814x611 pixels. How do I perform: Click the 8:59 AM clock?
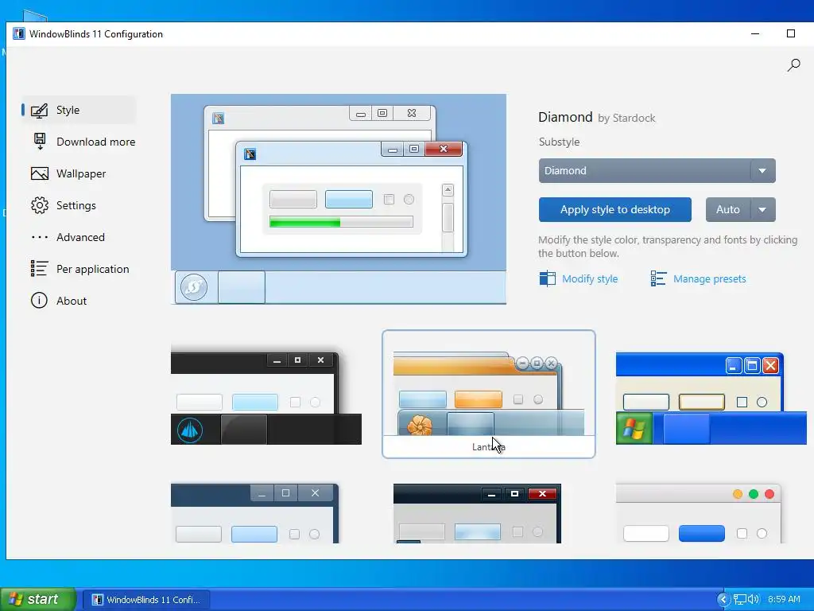pos(784,600)
